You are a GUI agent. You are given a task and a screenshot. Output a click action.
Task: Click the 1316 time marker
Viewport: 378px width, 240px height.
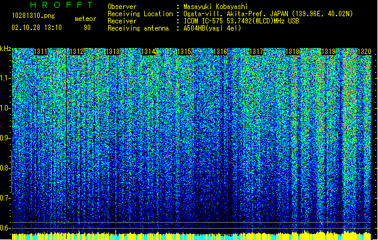tap(221, 52)
